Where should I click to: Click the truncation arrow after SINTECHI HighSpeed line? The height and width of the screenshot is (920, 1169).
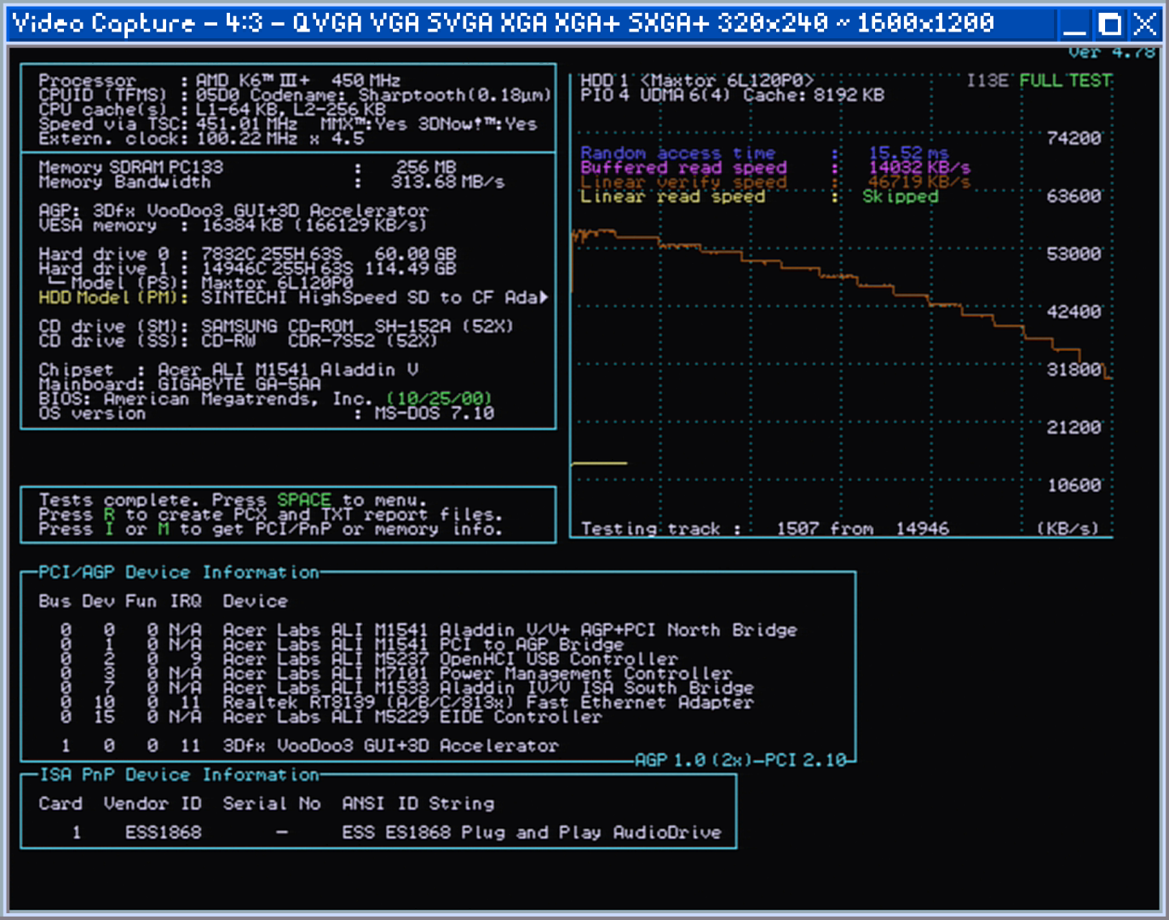point(544,297)
